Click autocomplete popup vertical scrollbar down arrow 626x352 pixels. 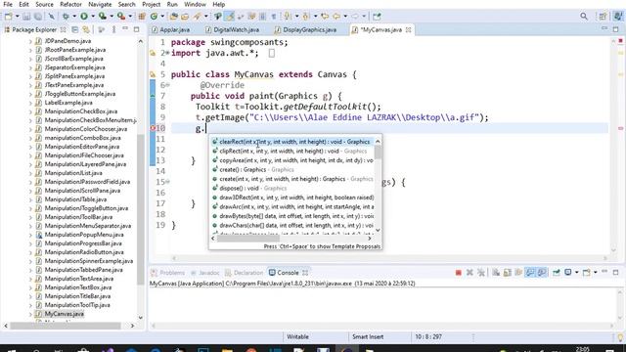(378, 231)
